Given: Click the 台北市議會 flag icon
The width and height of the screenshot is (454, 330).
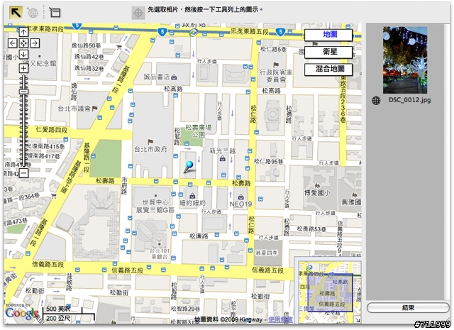Looking at the screenshot, I should coord(94,109).
